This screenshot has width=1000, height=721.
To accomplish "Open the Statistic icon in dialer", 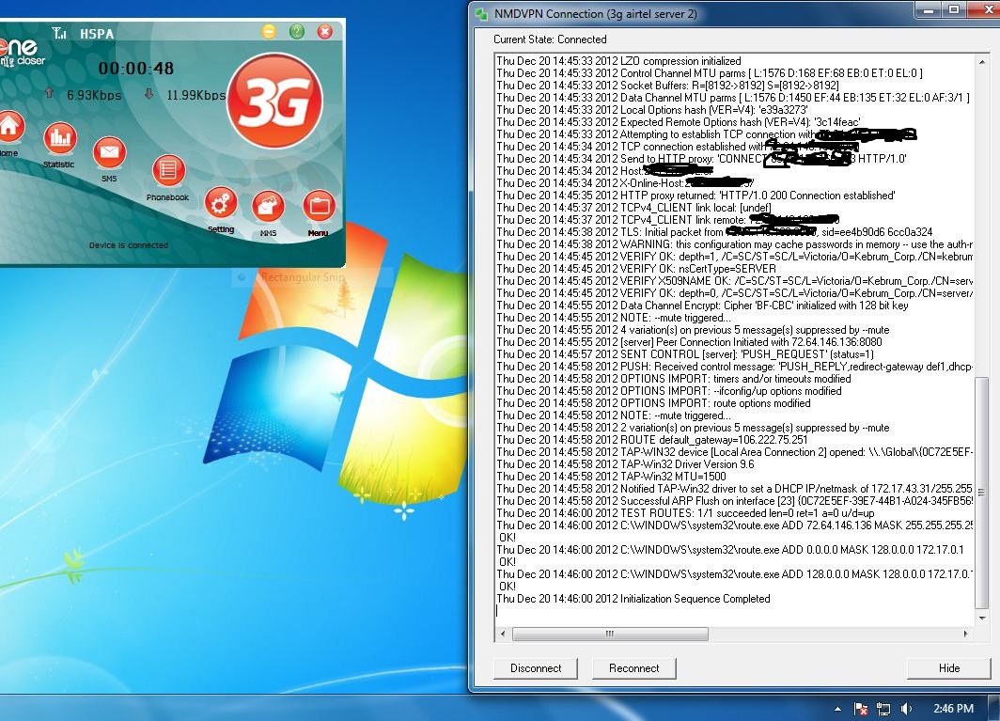I will (60, 138).
